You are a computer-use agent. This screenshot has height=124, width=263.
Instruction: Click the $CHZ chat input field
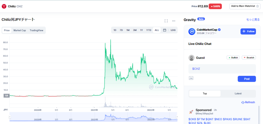click(x=222, y=69)
